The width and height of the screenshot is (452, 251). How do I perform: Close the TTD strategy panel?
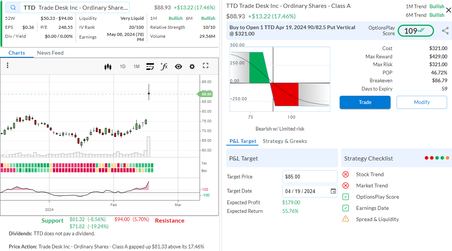coord(449,10)
